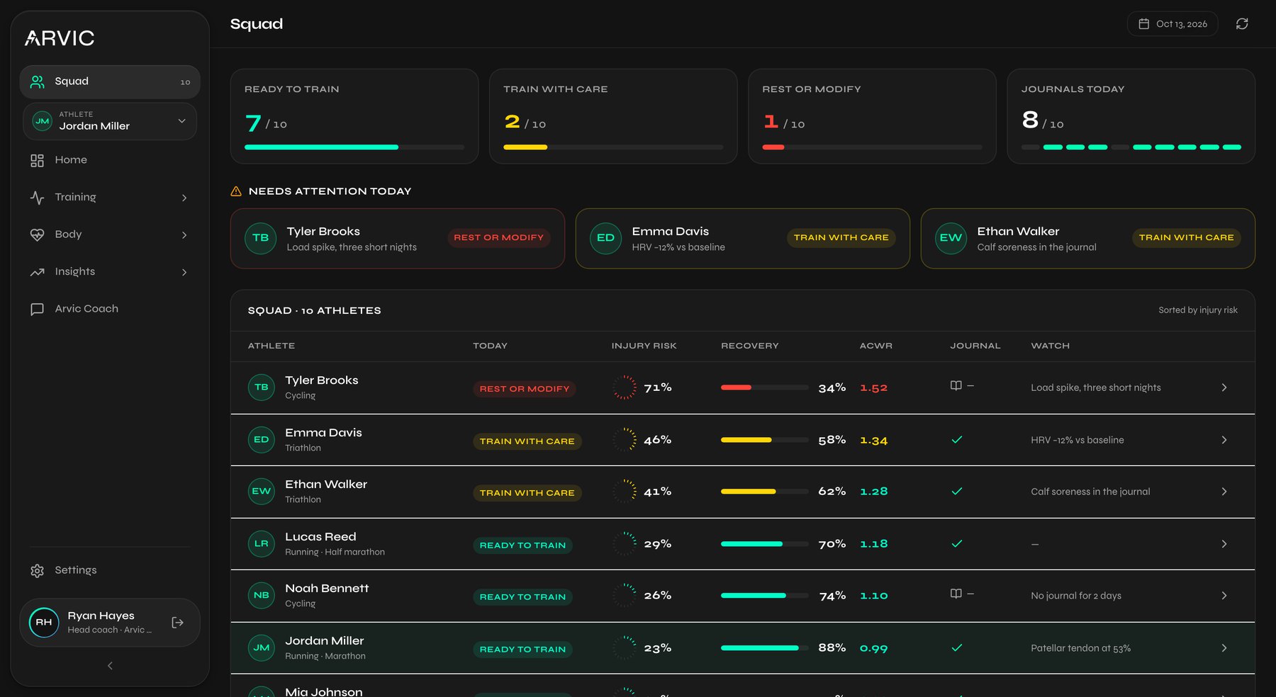
Task: Select Noah Bennett 'No journal for 2 days' note
Action: (1076, 596)
